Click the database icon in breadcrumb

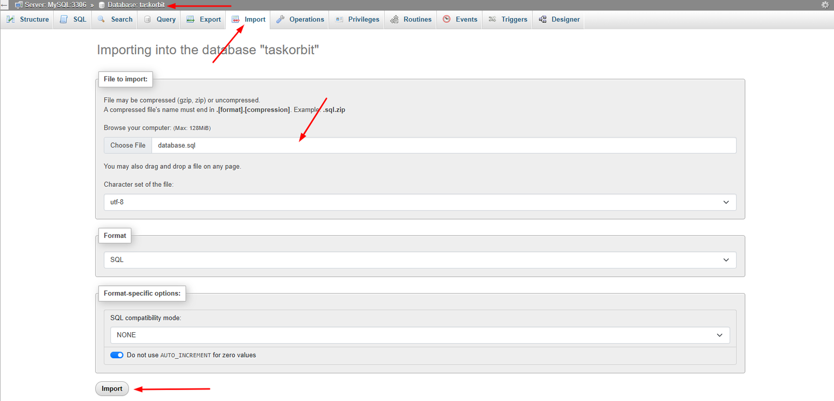pyautogui.click(x=102, y=5)
